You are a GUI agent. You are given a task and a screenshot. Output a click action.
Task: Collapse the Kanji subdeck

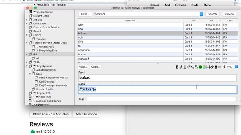(30, 74)
